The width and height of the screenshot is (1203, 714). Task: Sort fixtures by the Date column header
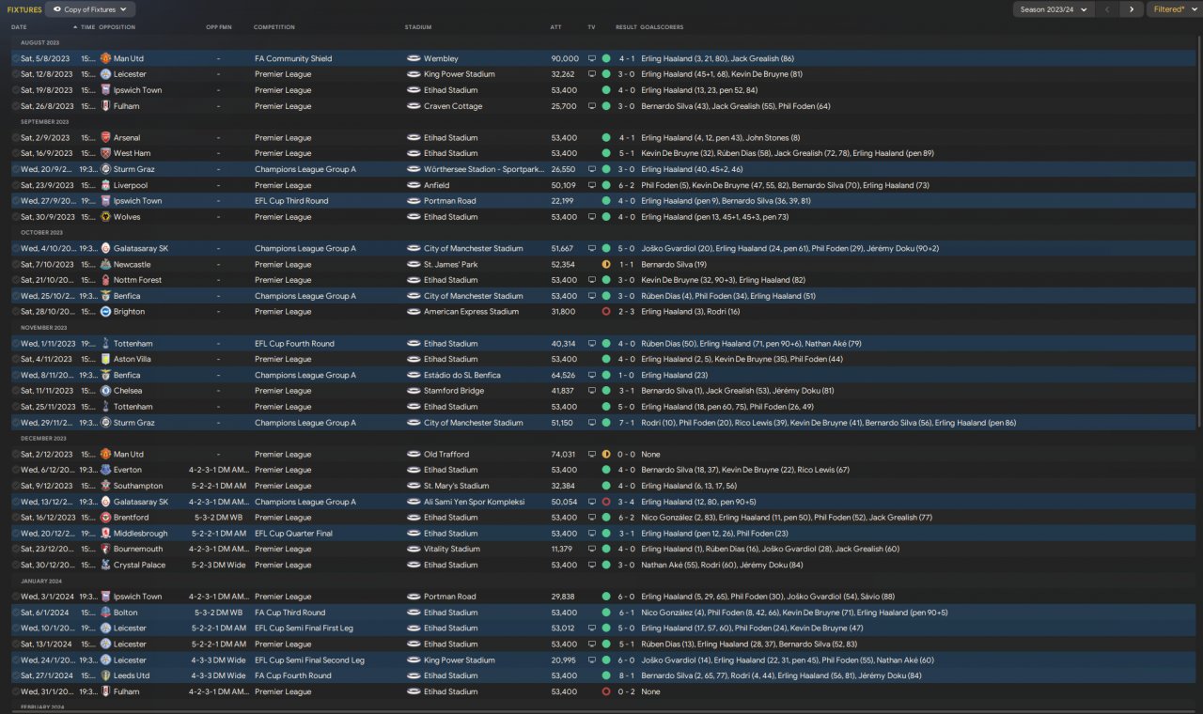[x=19, y=27]
